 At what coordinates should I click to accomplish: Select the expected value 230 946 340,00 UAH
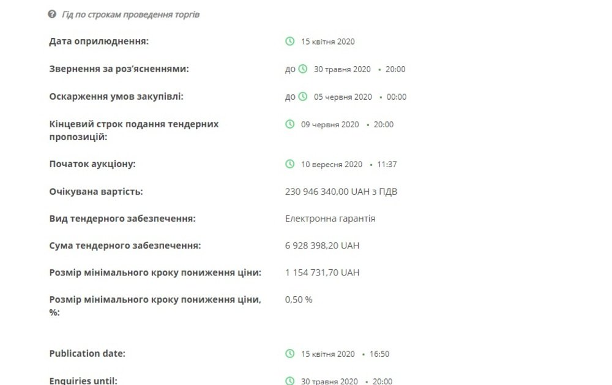click(x=341, y=192)
